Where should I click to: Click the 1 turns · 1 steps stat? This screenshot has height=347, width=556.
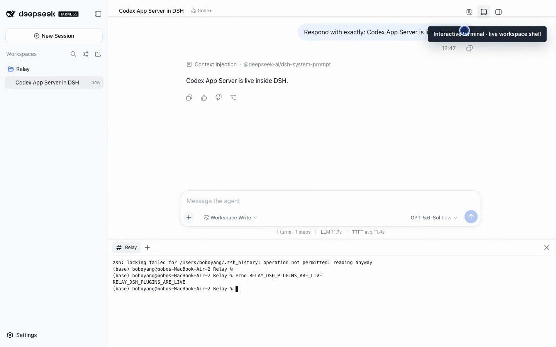293,232
